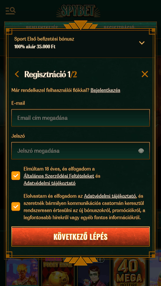Screen dimensions: 161x286
Task: Open Általános Szerződési Feltételeket link
Action: (x=59, y=176)
